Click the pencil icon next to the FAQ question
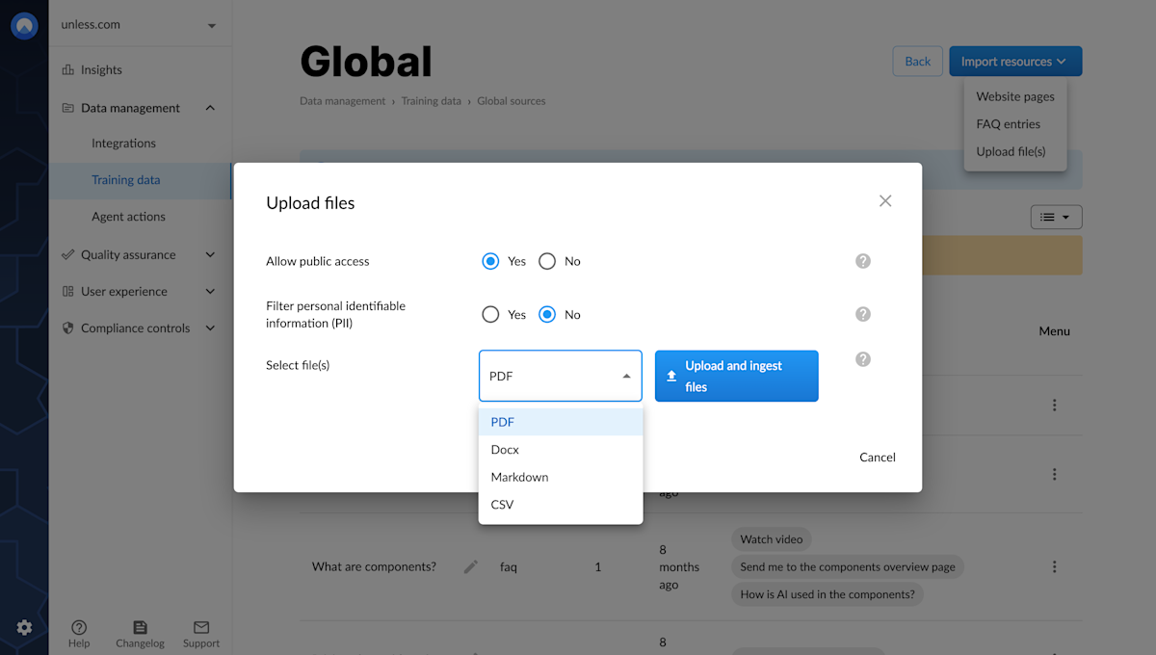 (x=470, y=566)
